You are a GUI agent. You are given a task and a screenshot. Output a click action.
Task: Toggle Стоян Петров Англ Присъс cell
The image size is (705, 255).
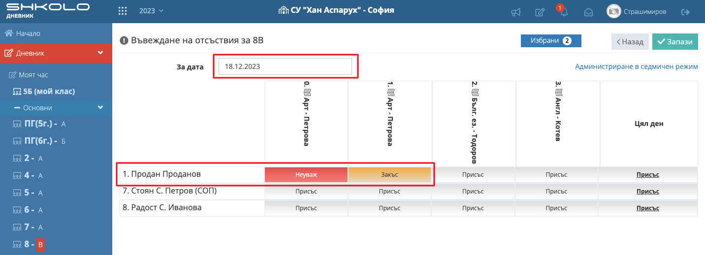point(557,191)
